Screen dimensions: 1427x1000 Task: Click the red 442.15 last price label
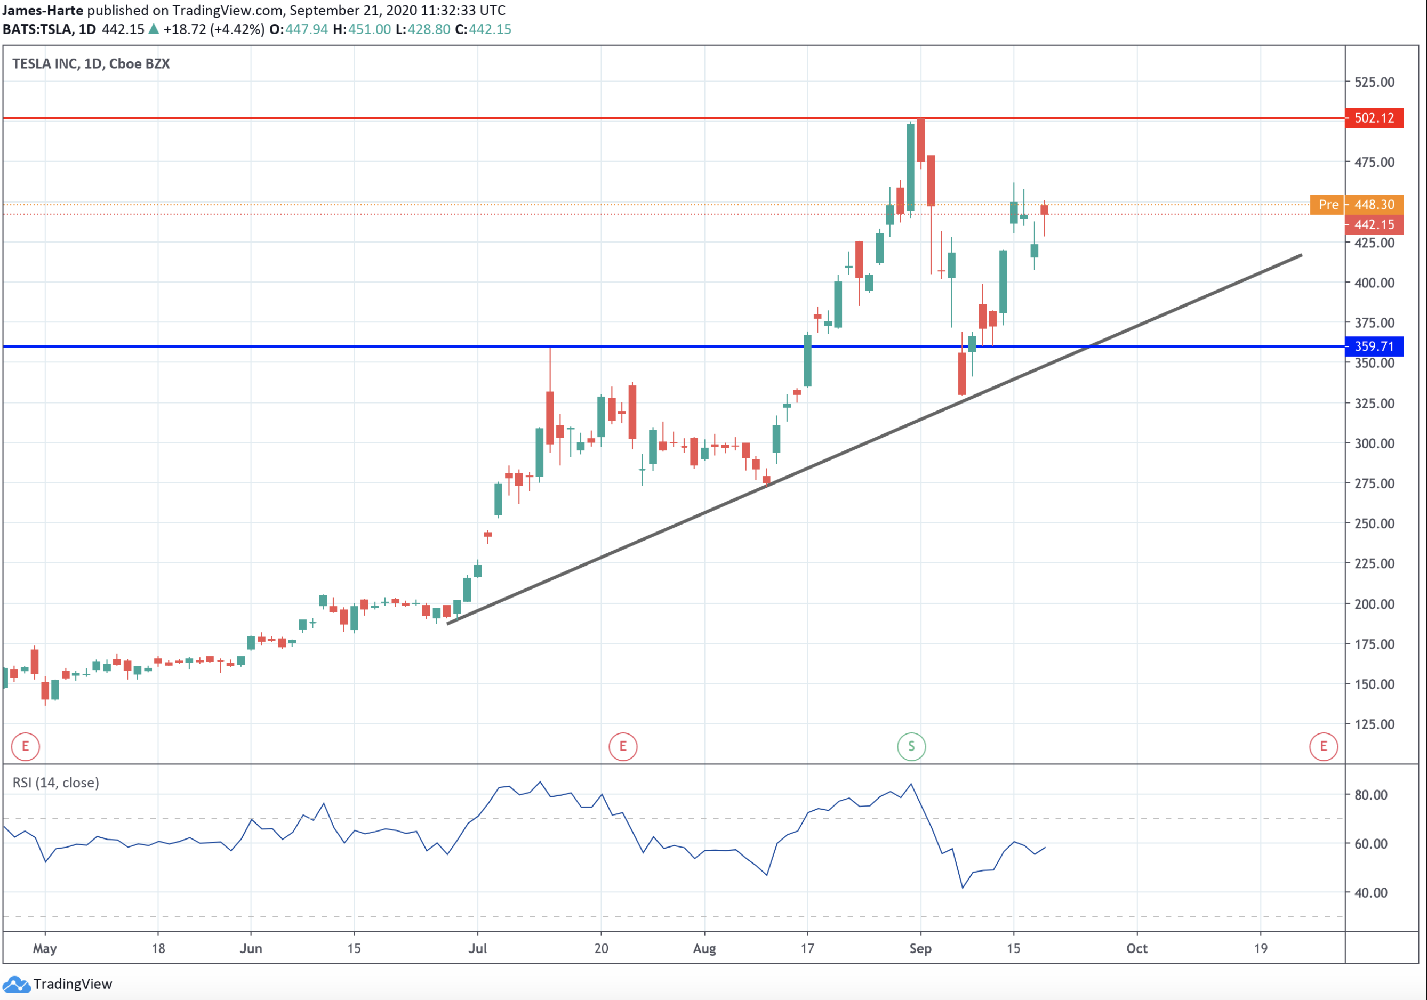tap(1374, 225)
